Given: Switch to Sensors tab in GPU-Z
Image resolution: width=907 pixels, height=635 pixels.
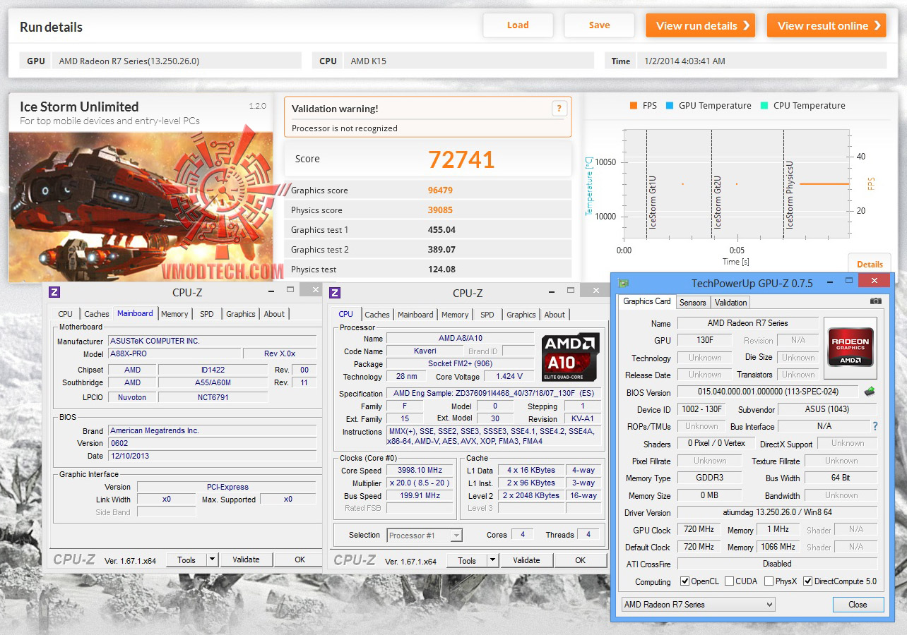Looking at the screenshot, I should pos(692,303).
